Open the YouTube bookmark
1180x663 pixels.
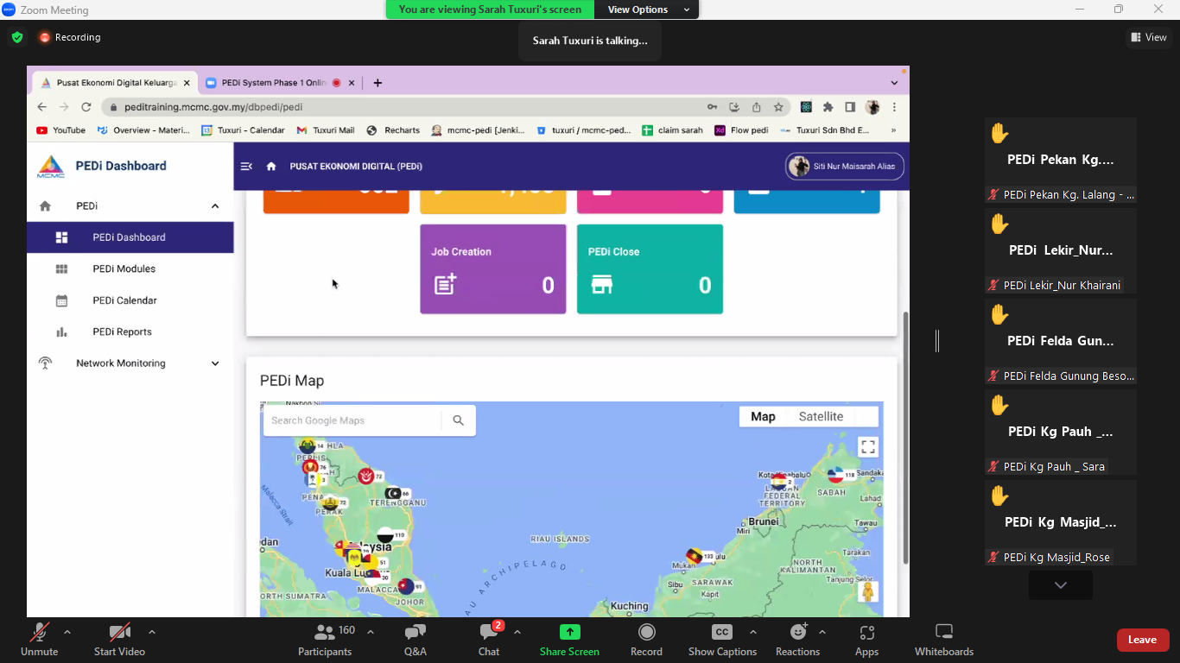coord(61,130)
